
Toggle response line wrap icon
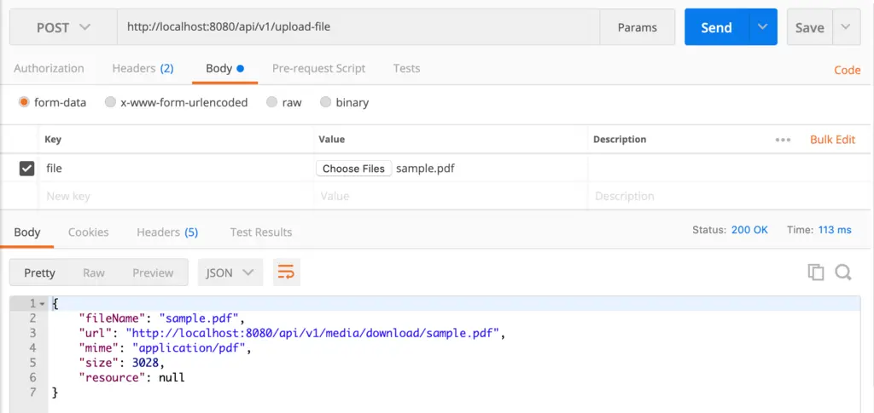(x=287, y=272)
